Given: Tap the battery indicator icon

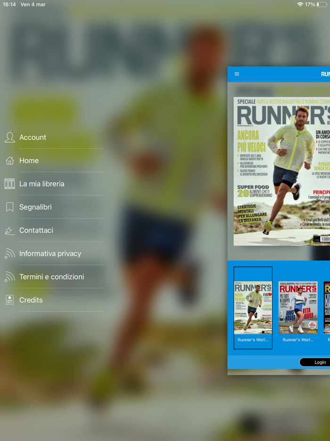Looking at the screenshot, I should click(x=322, y=5).
